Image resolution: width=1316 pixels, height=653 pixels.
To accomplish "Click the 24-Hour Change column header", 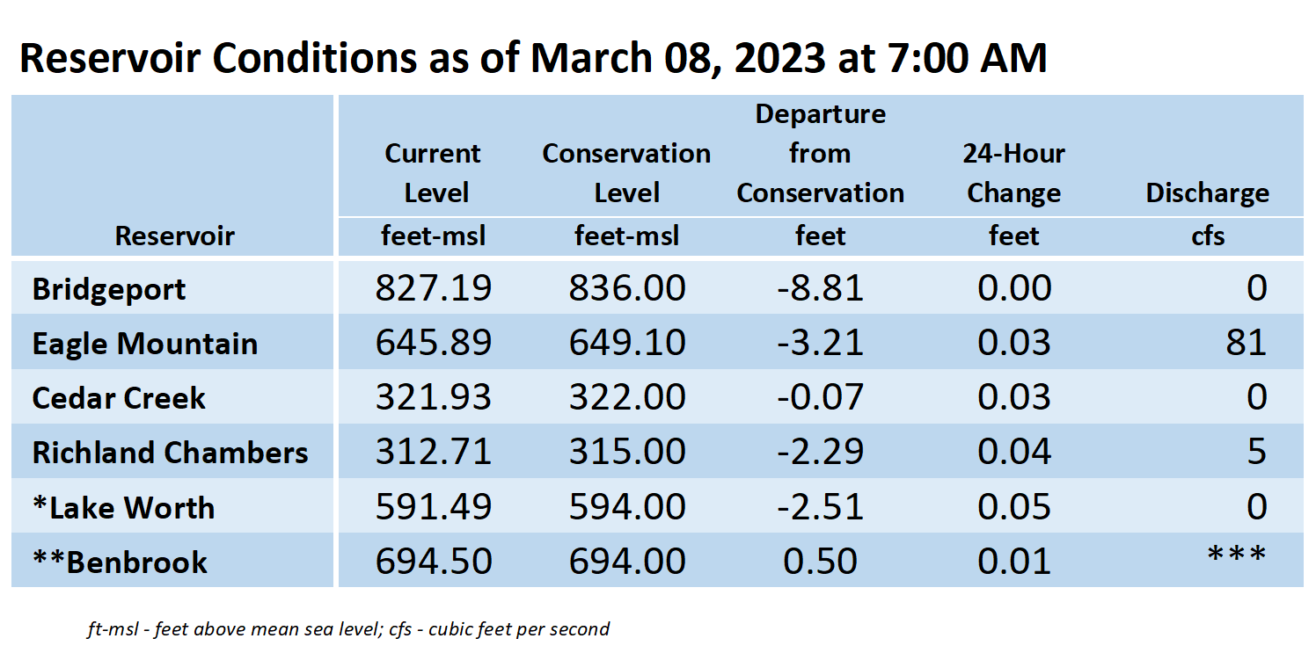I will point(1013,173).
